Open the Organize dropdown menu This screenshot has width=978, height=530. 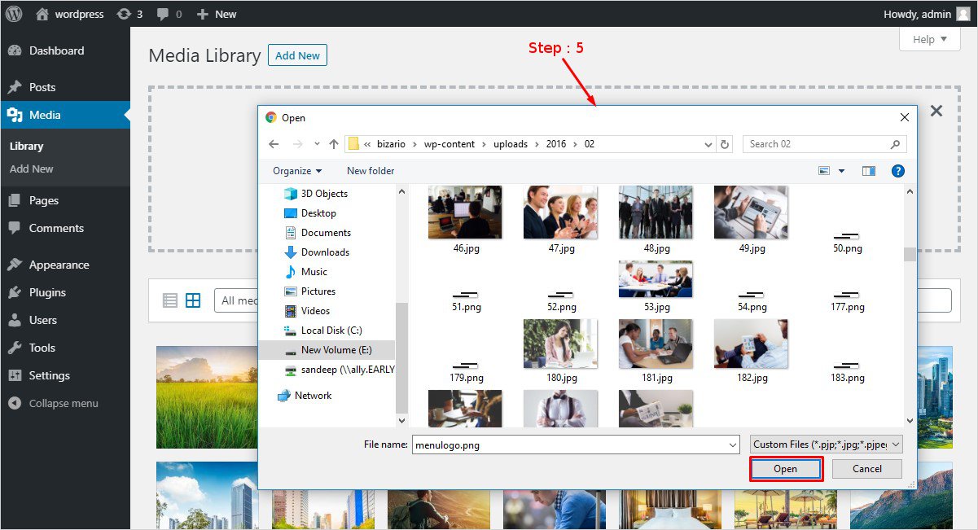pos(297,171)
